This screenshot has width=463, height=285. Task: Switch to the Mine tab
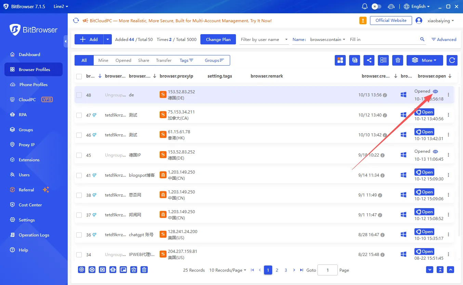coord(103,60)
